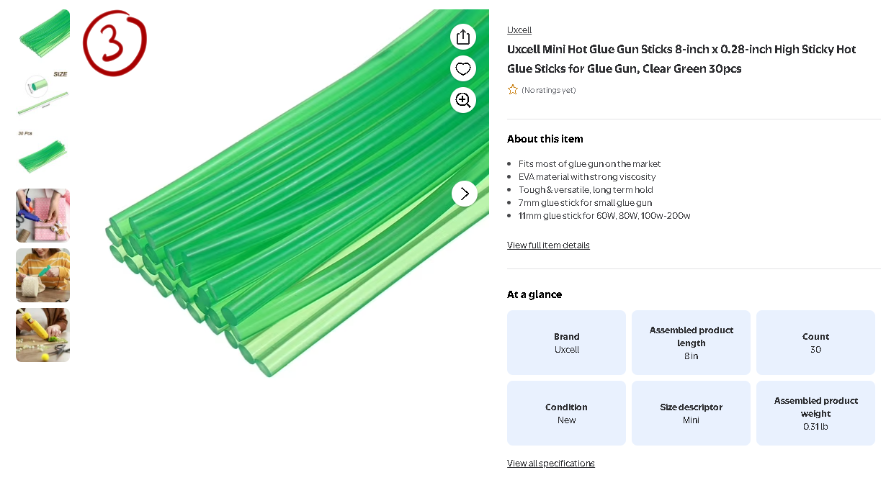Select the 30 Pcs thumbnail
Image resolution: width=886 pixels, height=488 pixels.
coord(43,155)
